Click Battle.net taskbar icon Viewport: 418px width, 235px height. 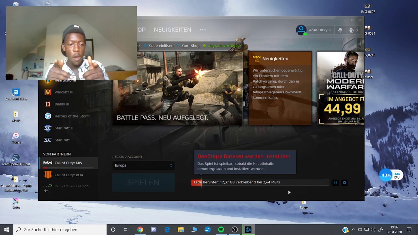248,230
